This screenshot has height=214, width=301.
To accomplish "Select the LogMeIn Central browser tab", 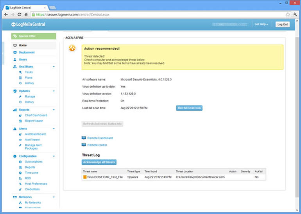I will [26, 8].
